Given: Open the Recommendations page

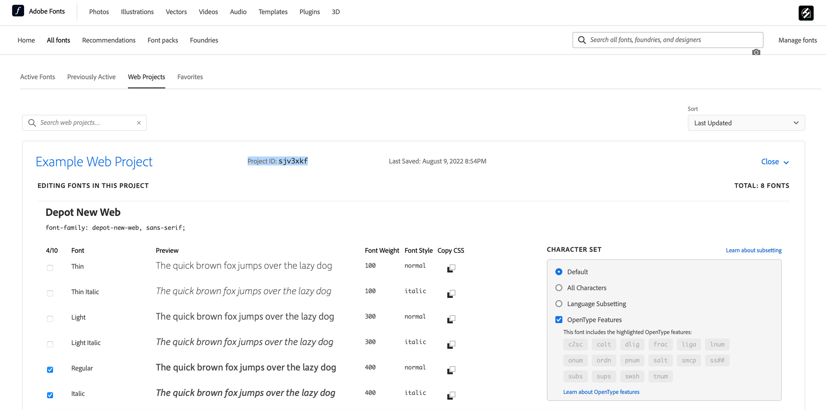Looking at the screenshot, I should (x=109, y=40).
